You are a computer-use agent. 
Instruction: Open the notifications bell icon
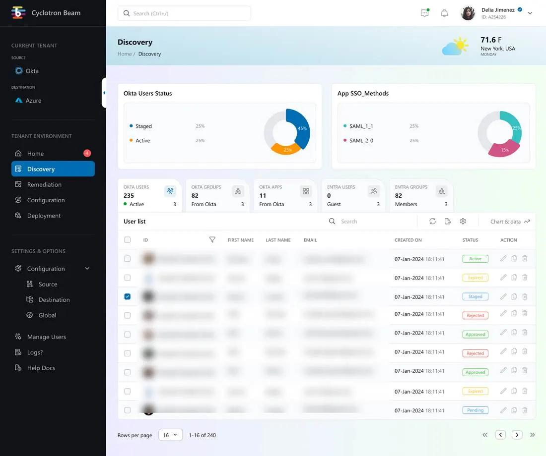(x=444, y=13)
